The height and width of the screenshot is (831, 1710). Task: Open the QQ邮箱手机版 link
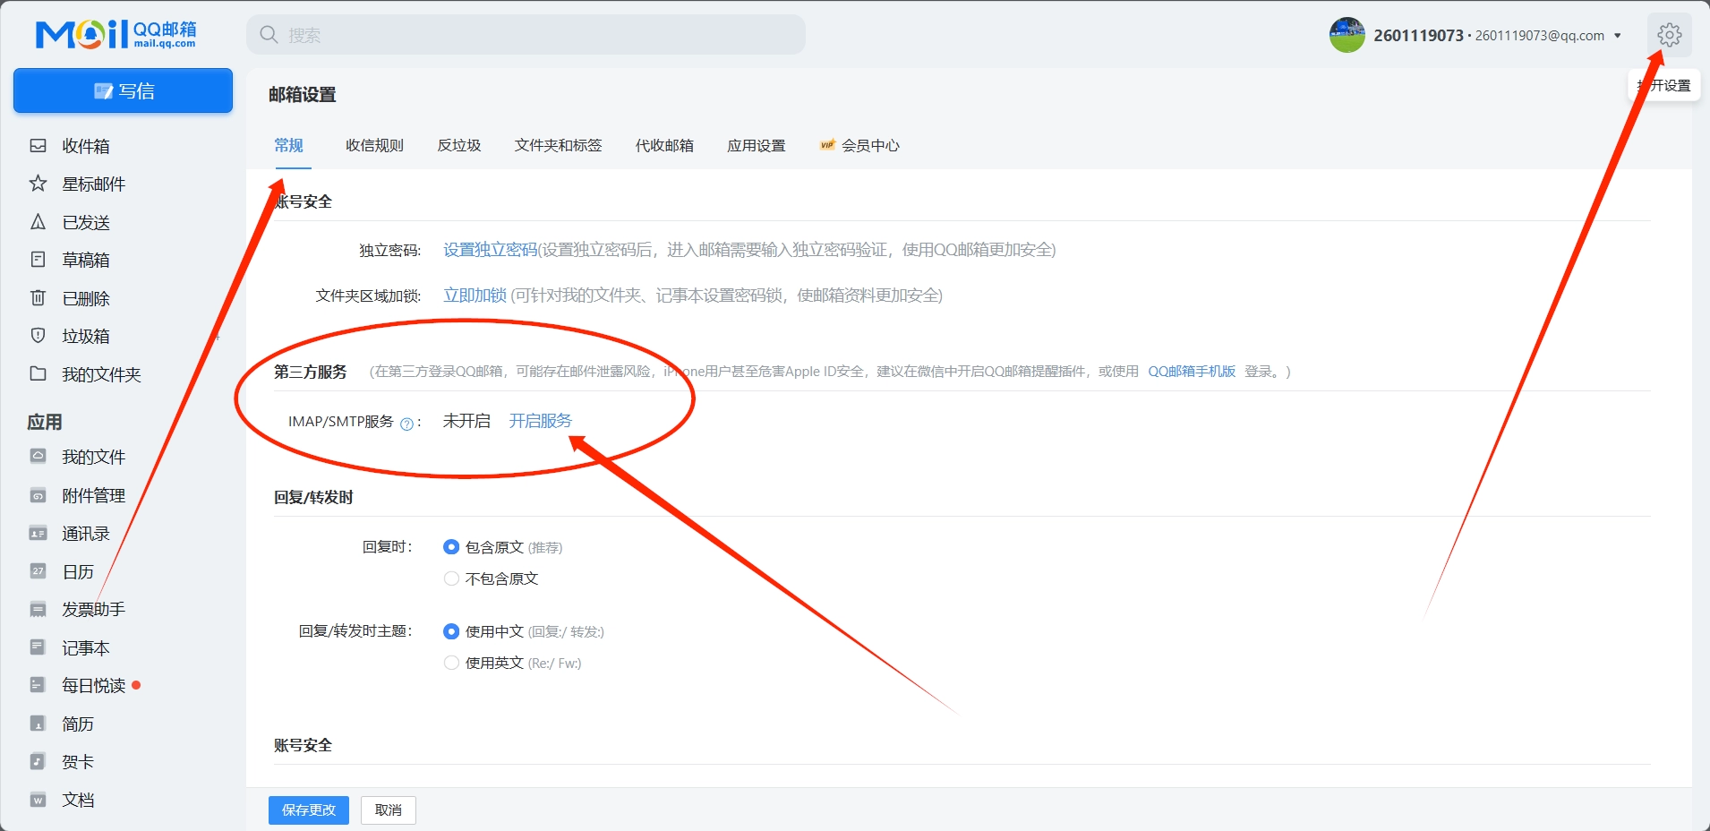pyautogui.click(x=1192, y=371)
